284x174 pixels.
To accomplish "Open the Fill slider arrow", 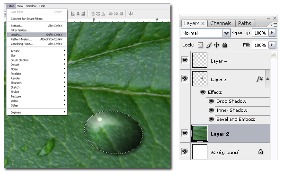I will click(272, 45).
